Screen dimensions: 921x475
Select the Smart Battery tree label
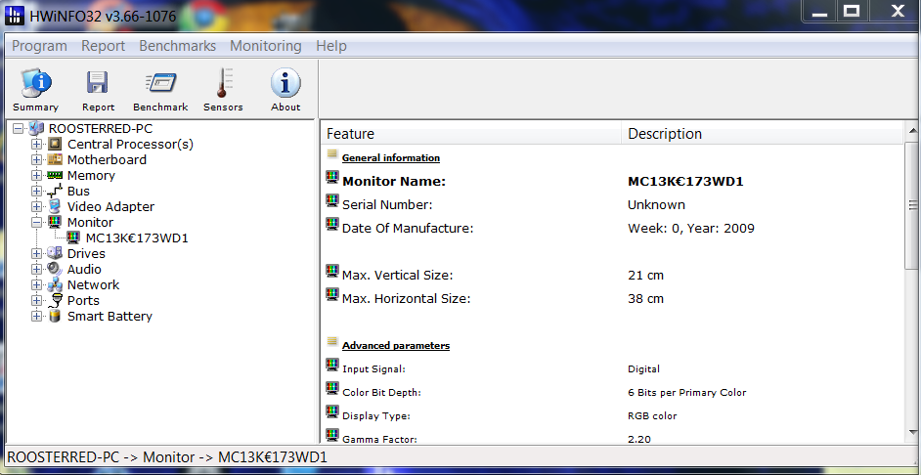[x=110, y=316]
